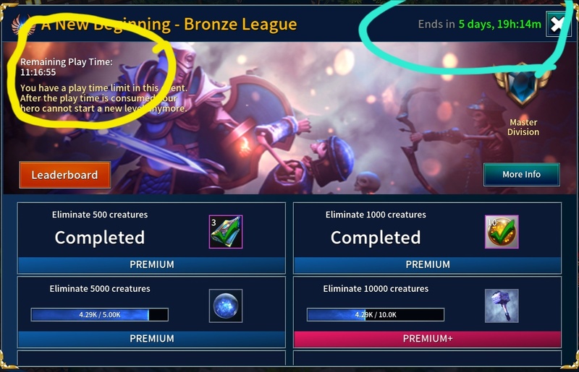579x372 pixels.
Task: Select the Eliminate 1000 creatures Completed text
Action: point(376,238)
